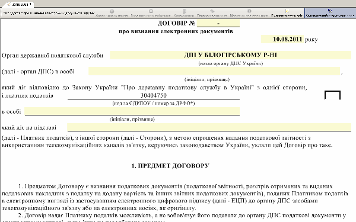Screen dimensions: 356x222
Task: Click the label 'Орган державної податкової служби'
Action: tap(52, 56)
